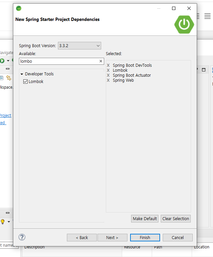The width and height of the screenshot is (213, 257).
Task: Click the Developer Tools category label
Action: click(x=39, y=74)
